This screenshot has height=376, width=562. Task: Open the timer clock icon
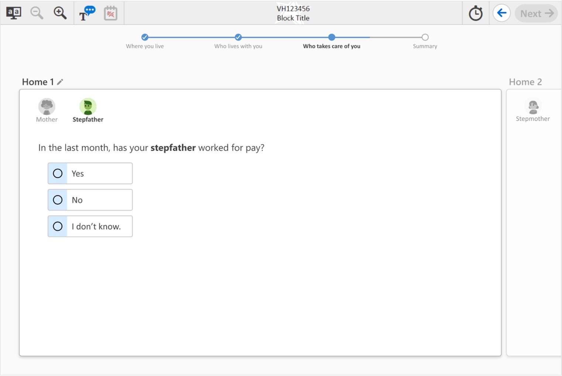click(x=476, y=14)
